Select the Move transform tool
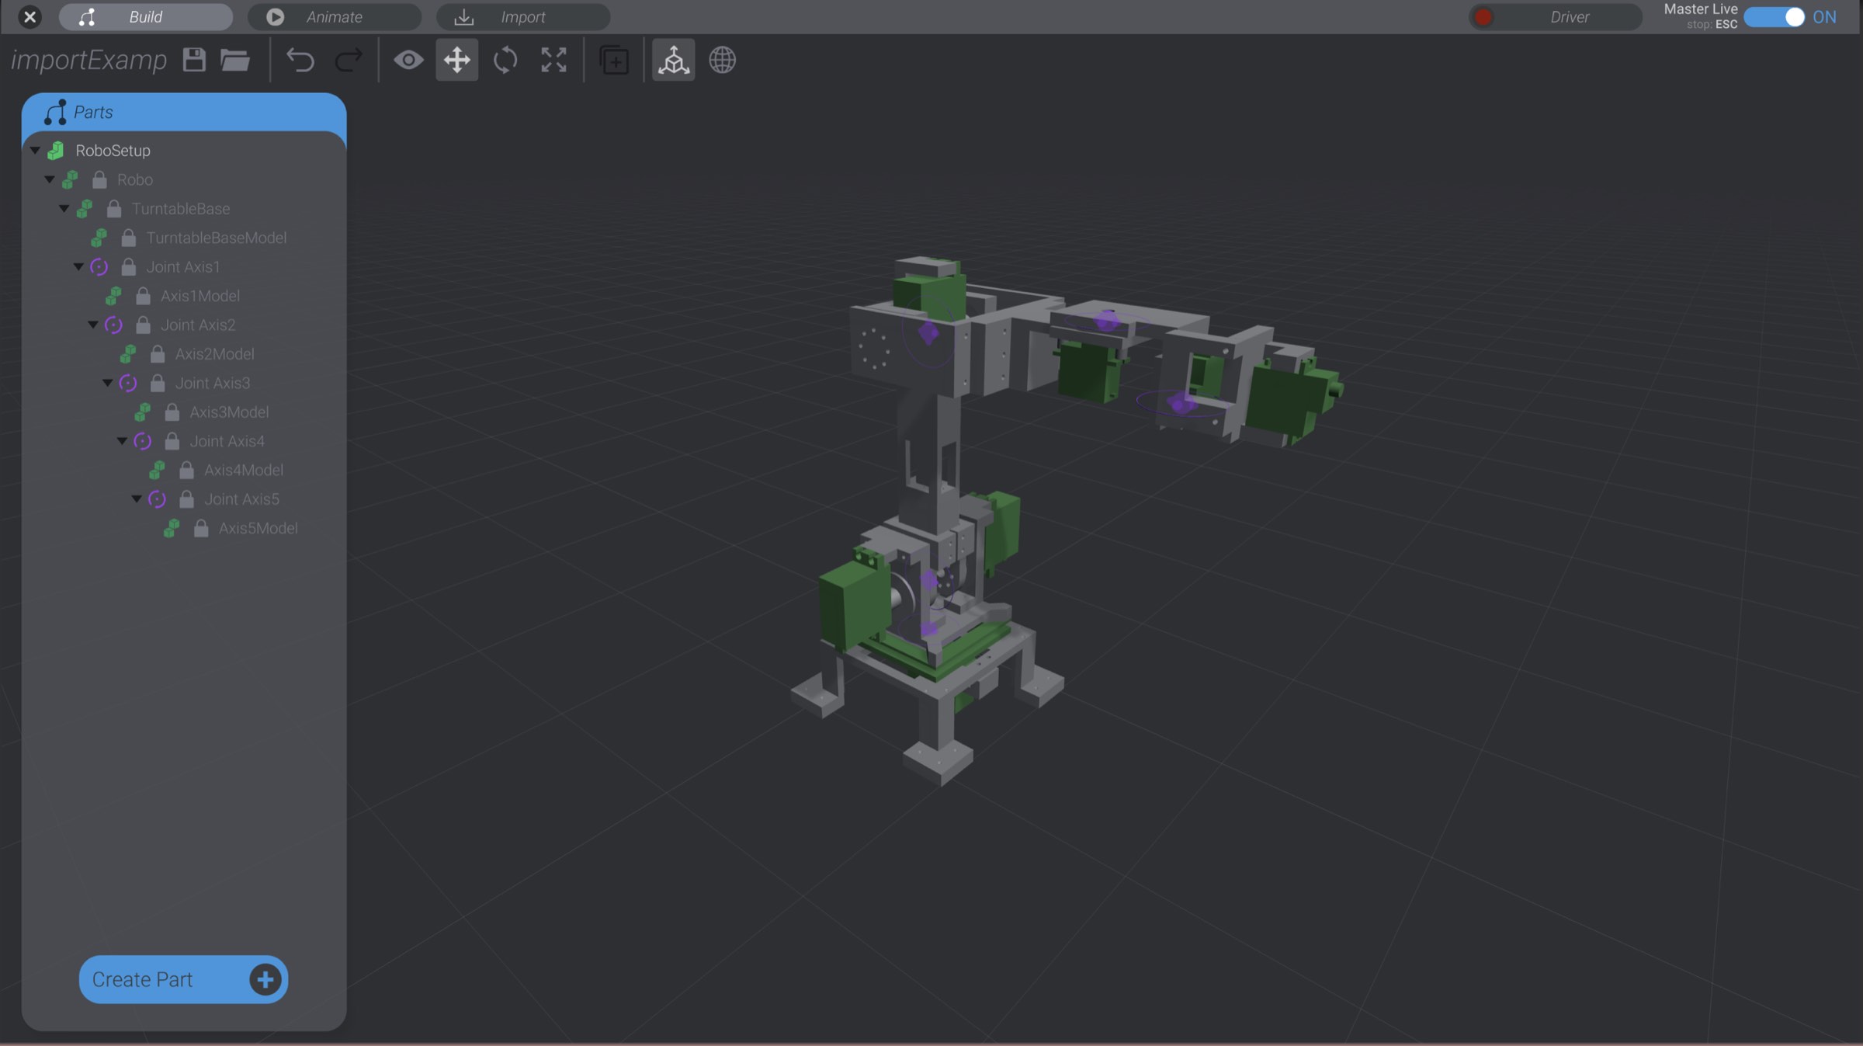This screenshot has width=1863, height=1046. pos(456,60)
